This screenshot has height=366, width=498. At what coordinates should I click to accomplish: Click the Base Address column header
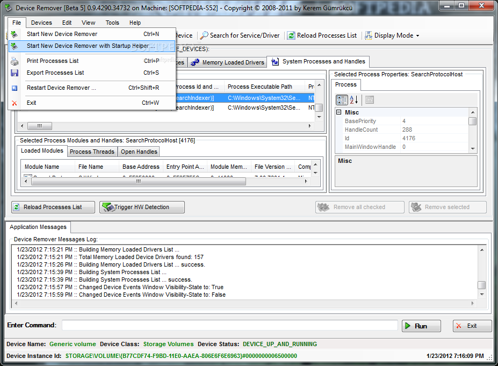(141, 167)
